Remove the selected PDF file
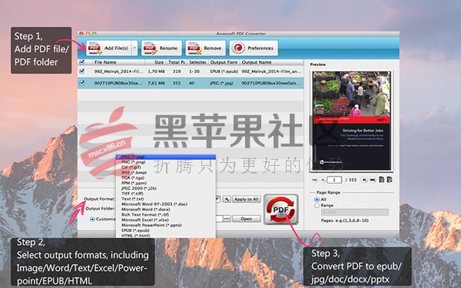Viewport: 461px width, 288px height. point(205,48)
